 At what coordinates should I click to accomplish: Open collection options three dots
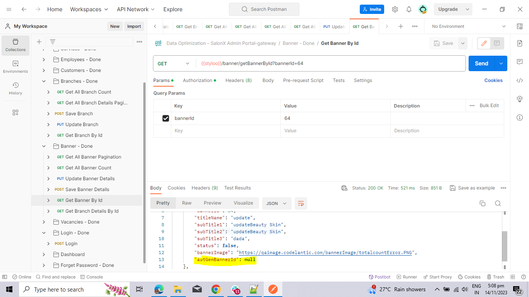[139, 42]
